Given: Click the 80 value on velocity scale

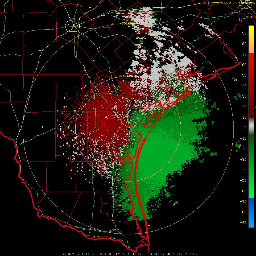Looking at the screenshot, I should pos(244,44).
